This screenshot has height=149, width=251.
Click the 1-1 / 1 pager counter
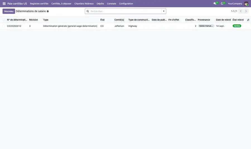(234, 11)
